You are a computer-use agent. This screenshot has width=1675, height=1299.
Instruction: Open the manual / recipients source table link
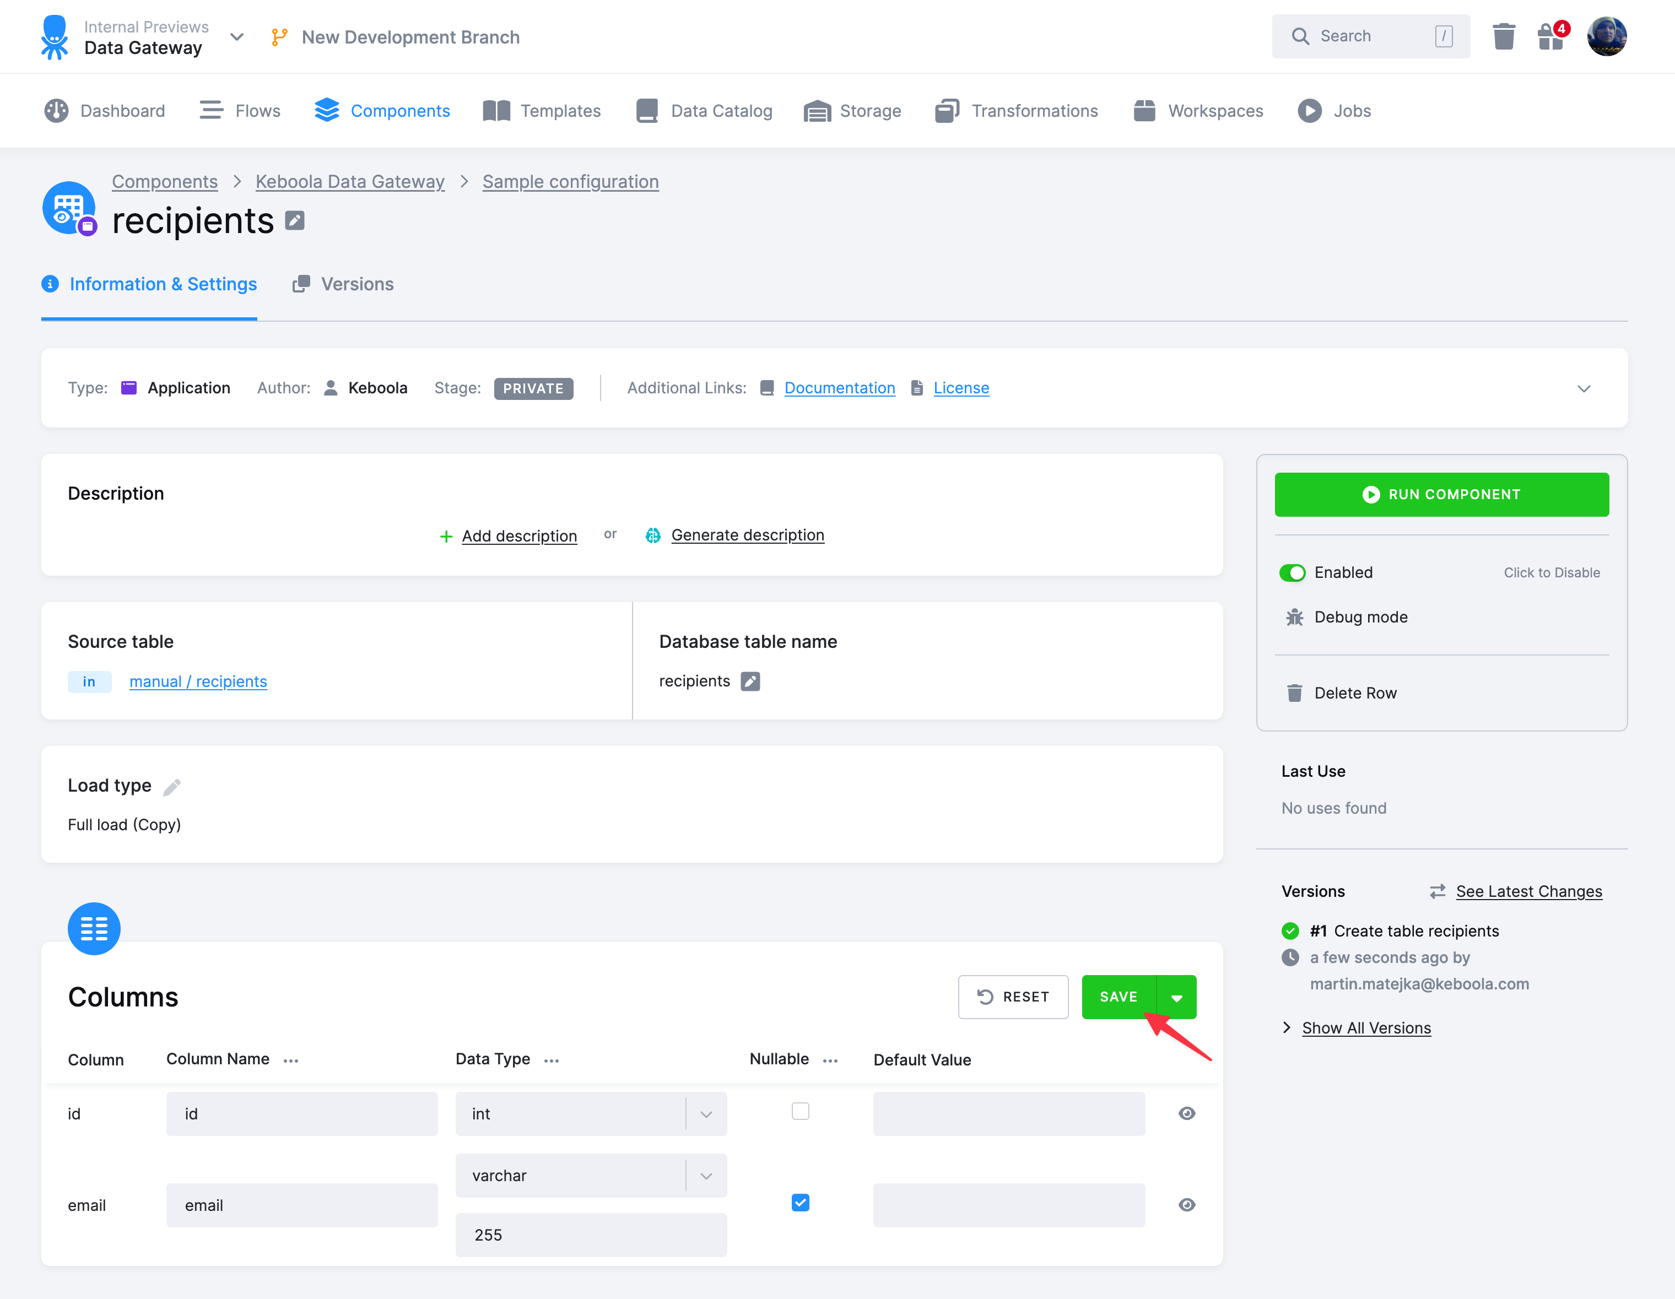(198, 681)
